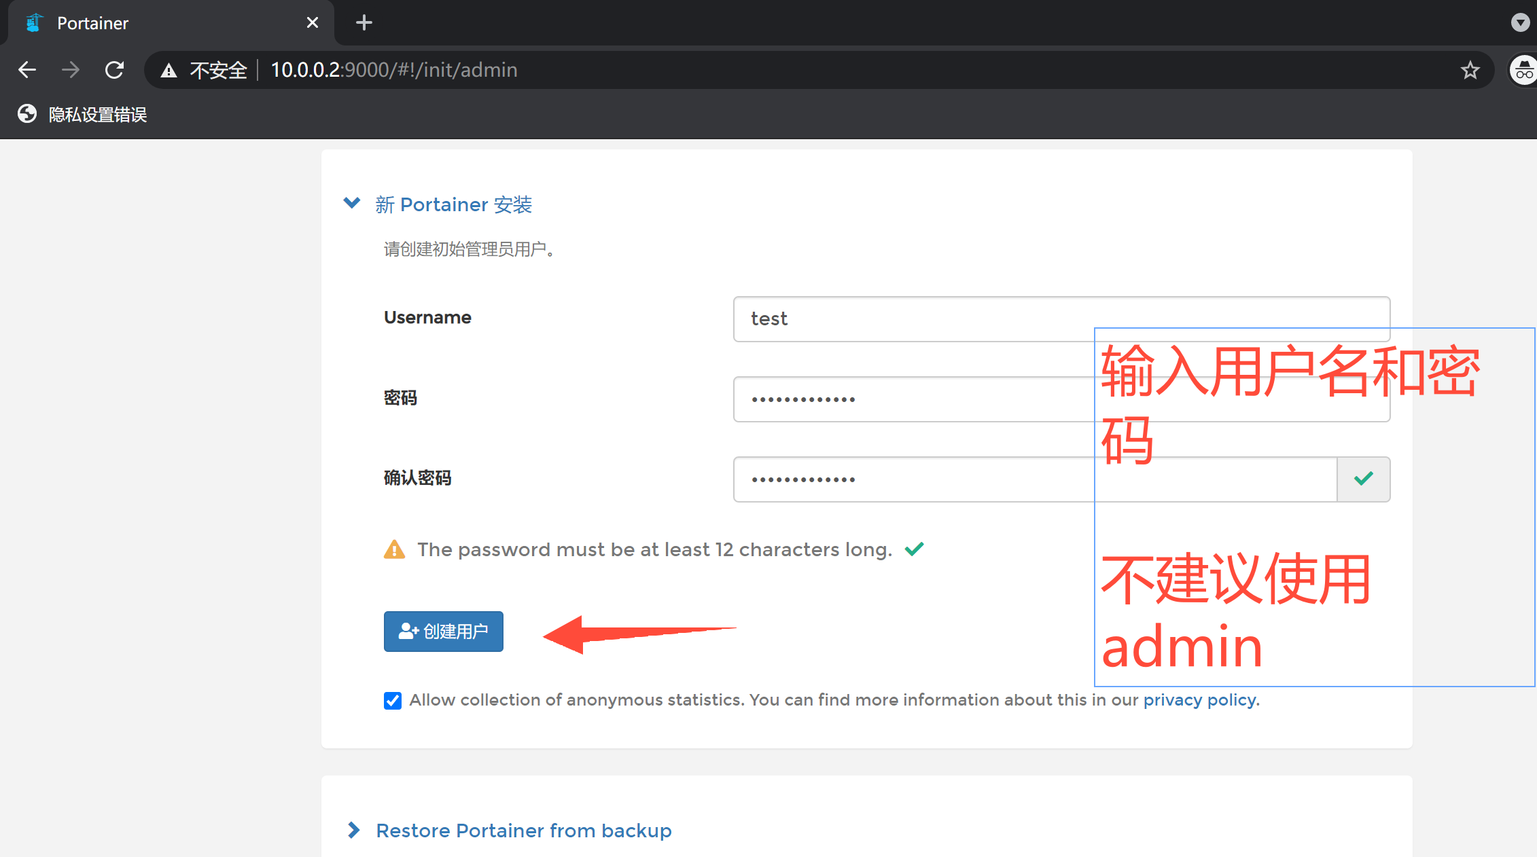1537x857 pixels.
Task: Click the password length requirement text
Action: (x=654, y=549)
